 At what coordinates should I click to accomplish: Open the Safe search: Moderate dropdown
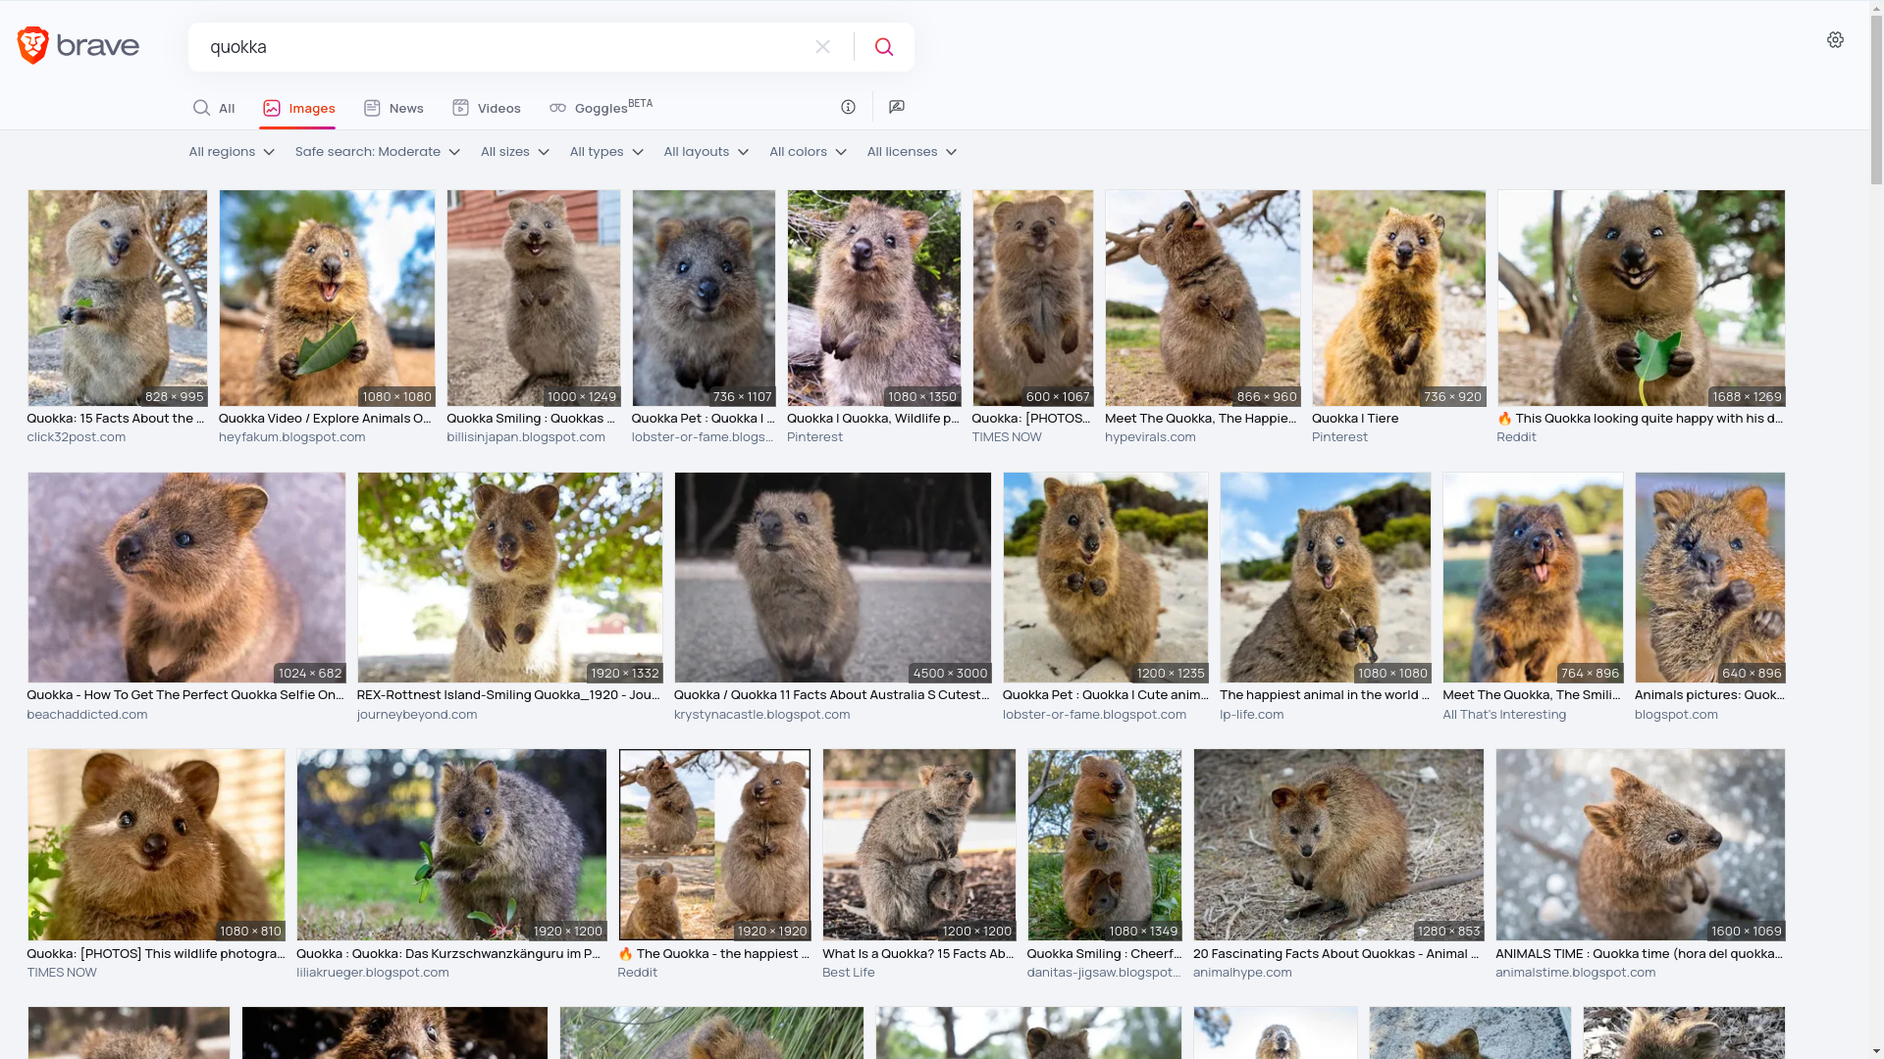(377, 152)
